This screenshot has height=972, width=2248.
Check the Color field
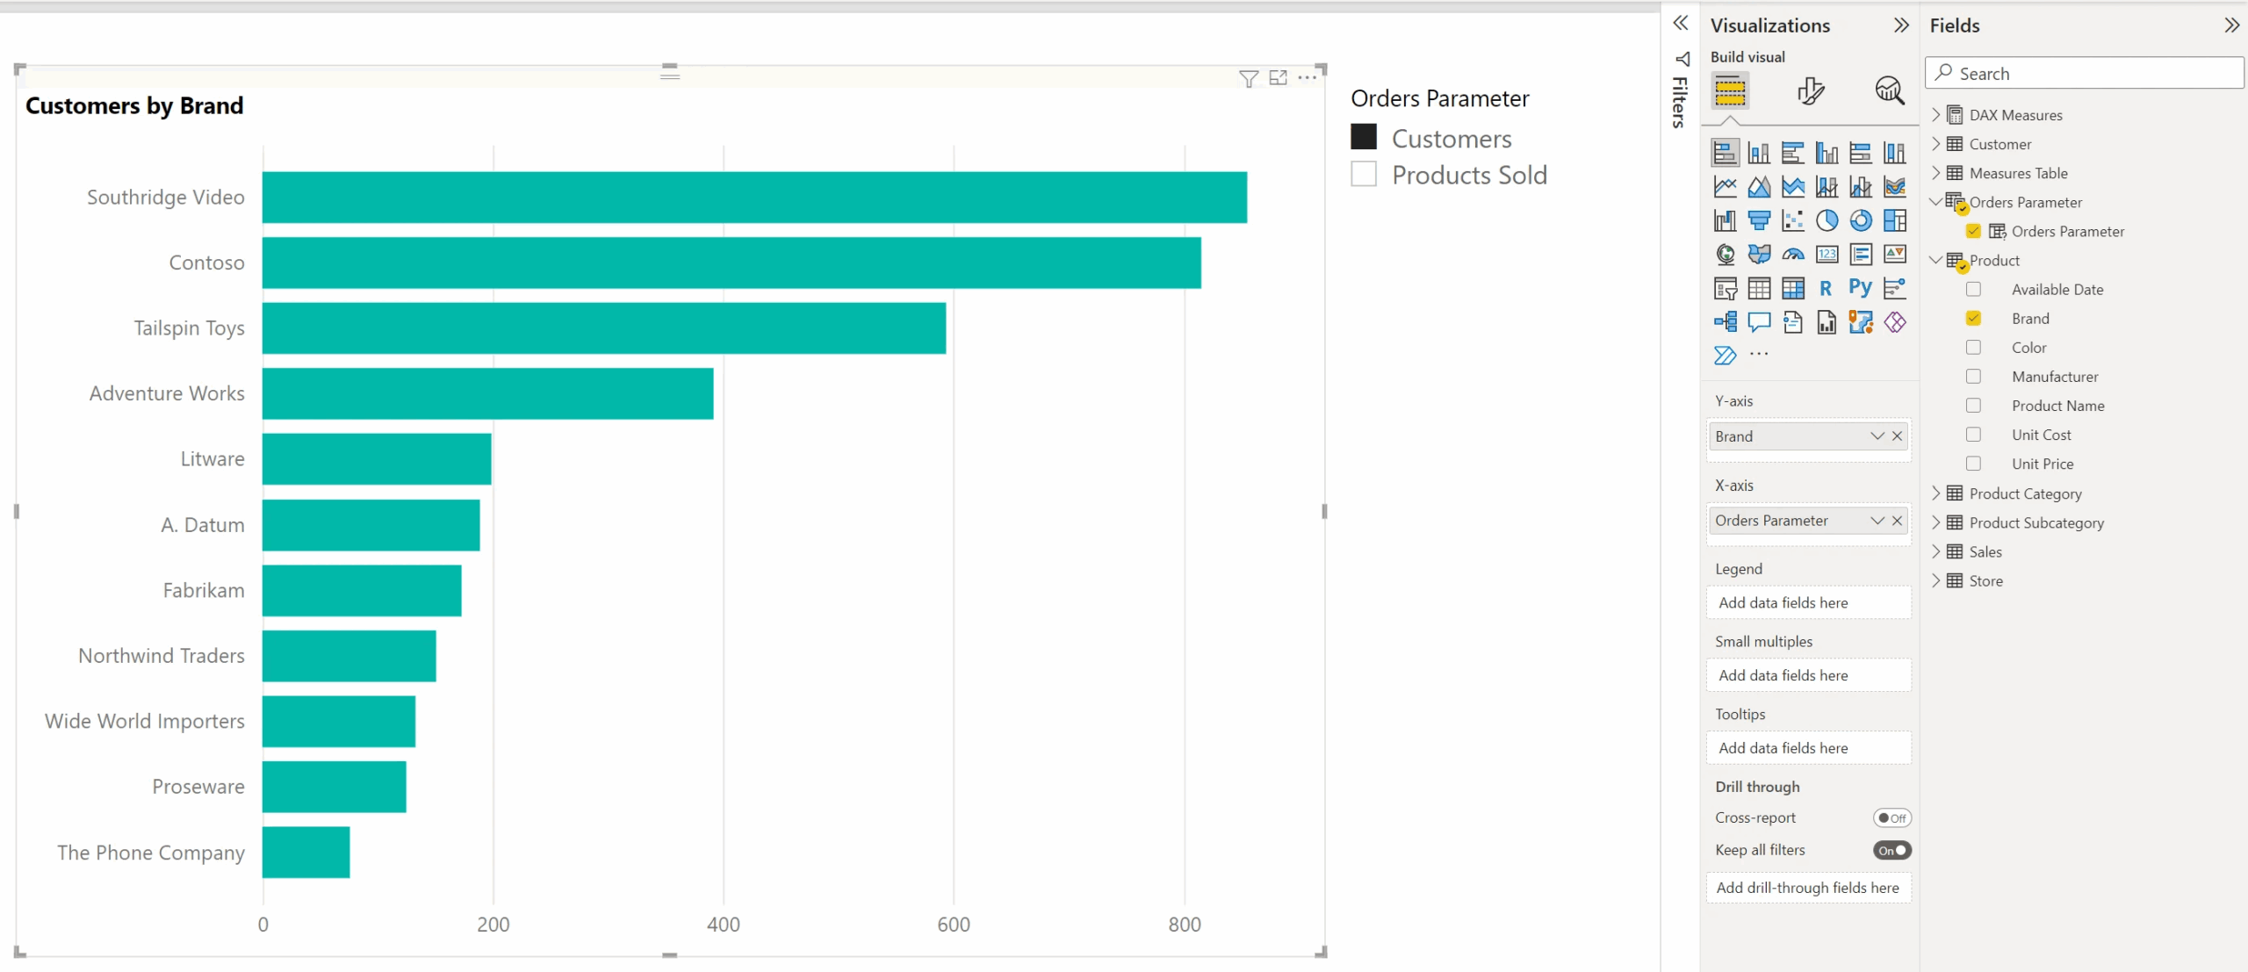coord(1973,347)
